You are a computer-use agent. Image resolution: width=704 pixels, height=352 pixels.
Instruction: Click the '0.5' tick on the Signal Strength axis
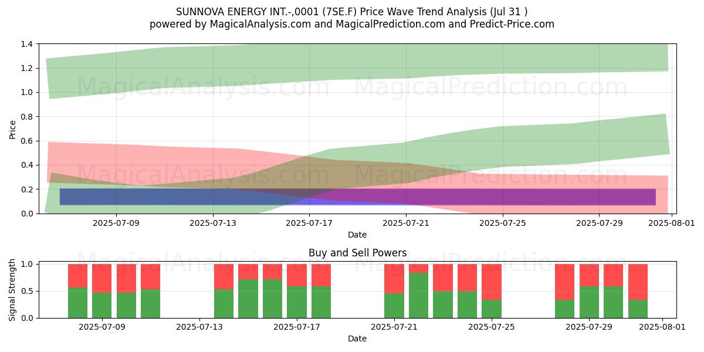[x=28, y=291]
